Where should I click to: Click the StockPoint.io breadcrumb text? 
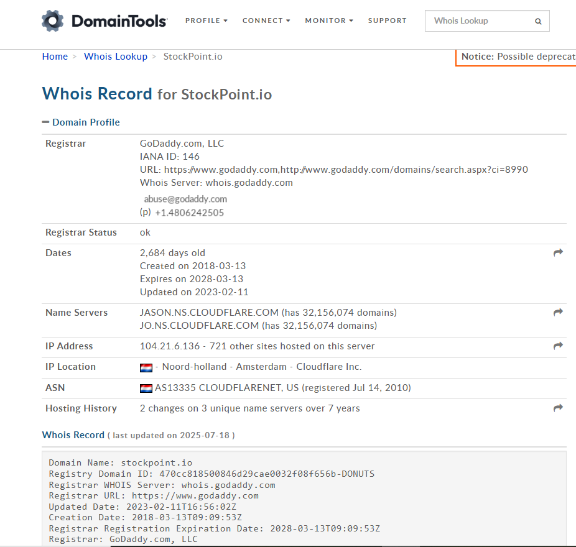click(193, 57)
